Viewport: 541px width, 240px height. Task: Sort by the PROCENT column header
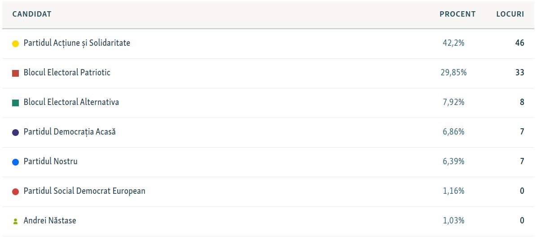pyautogui.click(x=457, y=14)
